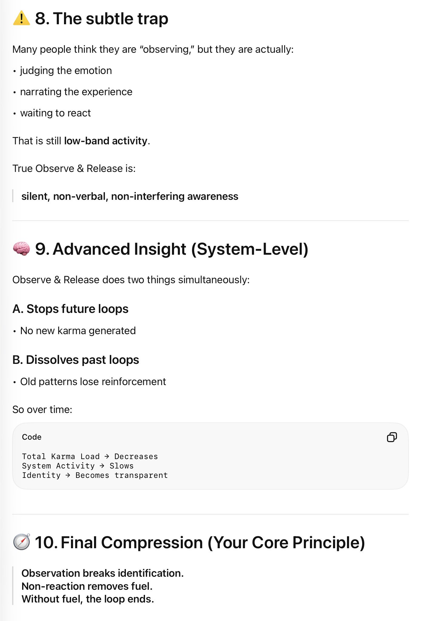421x621 pixels.
Task: Click the brain emoji icon
Action: point(21,249)
